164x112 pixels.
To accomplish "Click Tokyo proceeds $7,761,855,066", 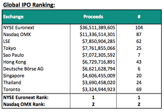I will coord(99,48).
